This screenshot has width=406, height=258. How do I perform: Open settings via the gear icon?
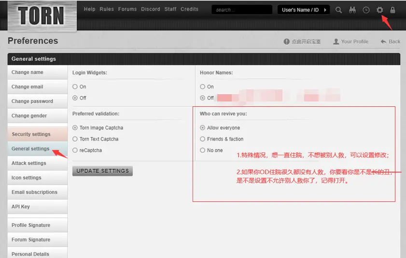tap(379, 10)
